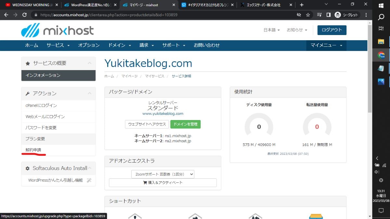Collapse the サービスの概要 panel chevron

90,63
